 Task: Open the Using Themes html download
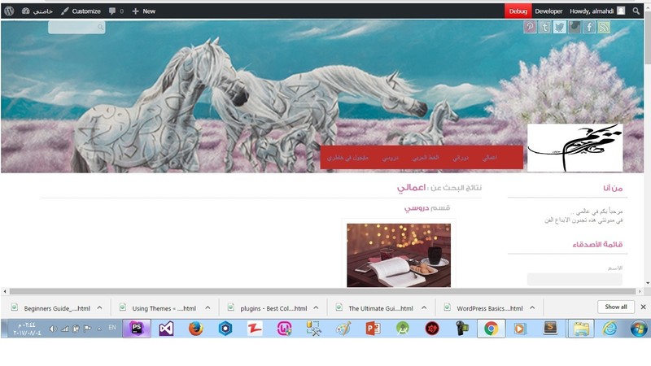point(158,308)
